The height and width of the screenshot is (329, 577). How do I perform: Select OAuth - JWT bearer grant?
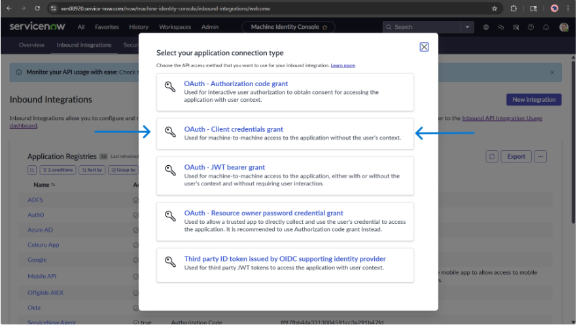click(x=285, y=176)
